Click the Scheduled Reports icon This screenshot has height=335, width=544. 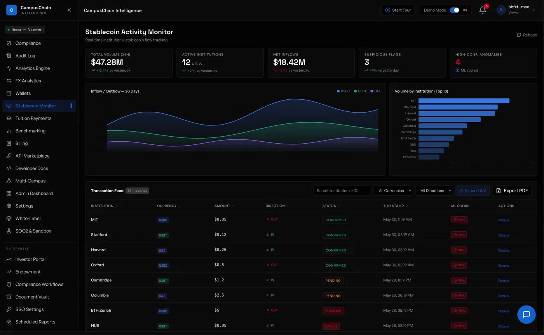point(9,322)
